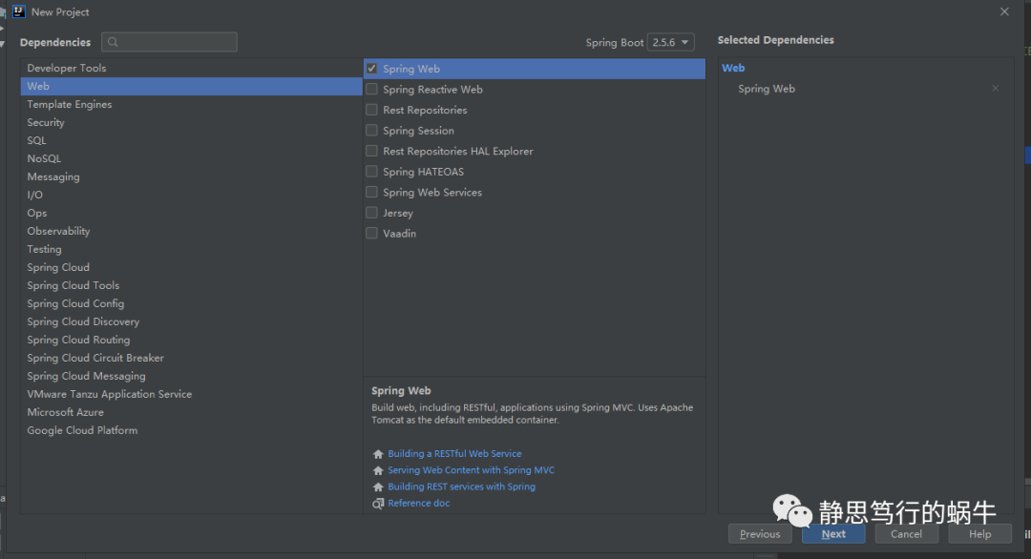Click the search magnifier icon in Dependencies field
The image size is (1031, 559).
113,42
